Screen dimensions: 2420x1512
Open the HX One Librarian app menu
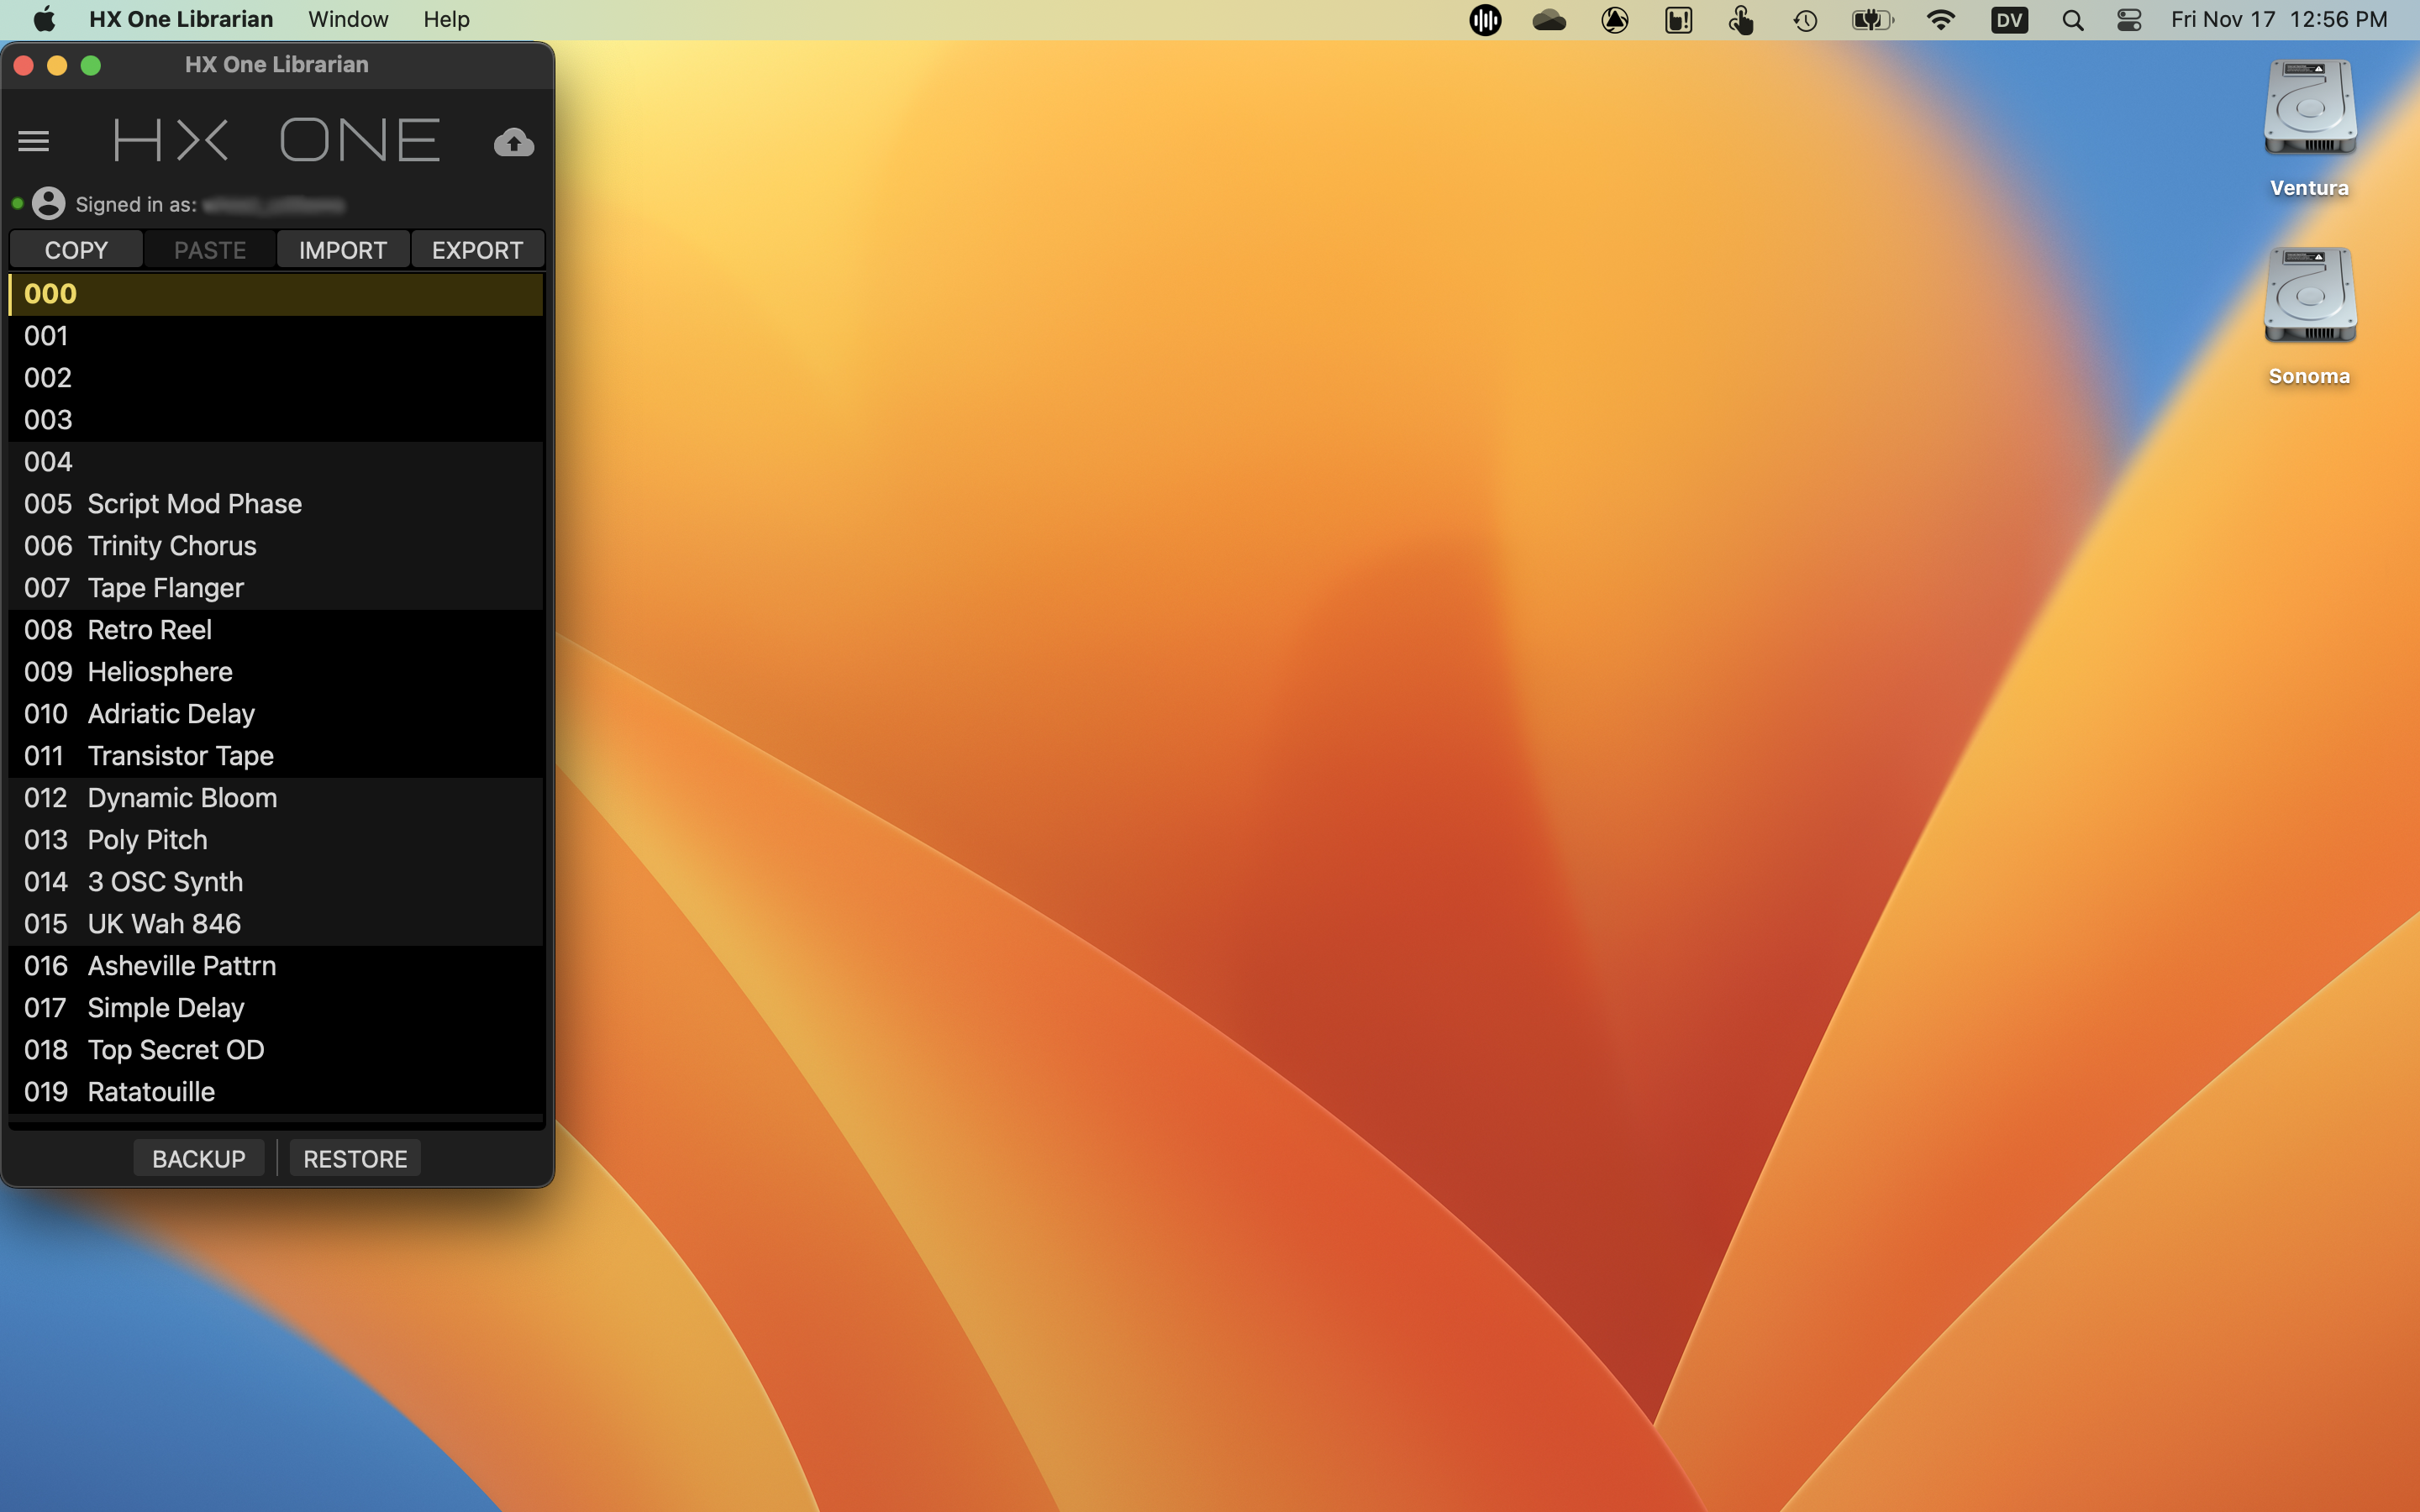point(181,19)
